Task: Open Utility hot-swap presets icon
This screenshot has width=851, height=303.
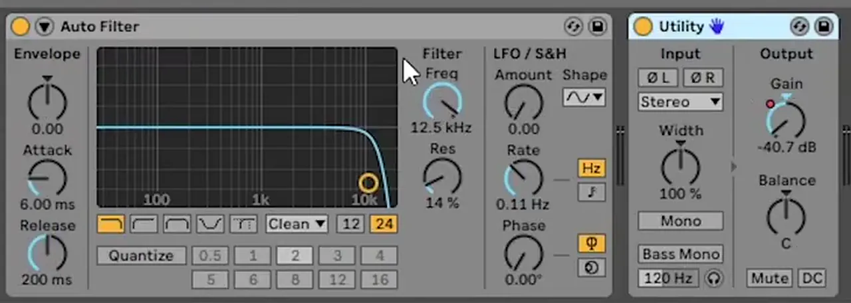Action: (800, 27)
